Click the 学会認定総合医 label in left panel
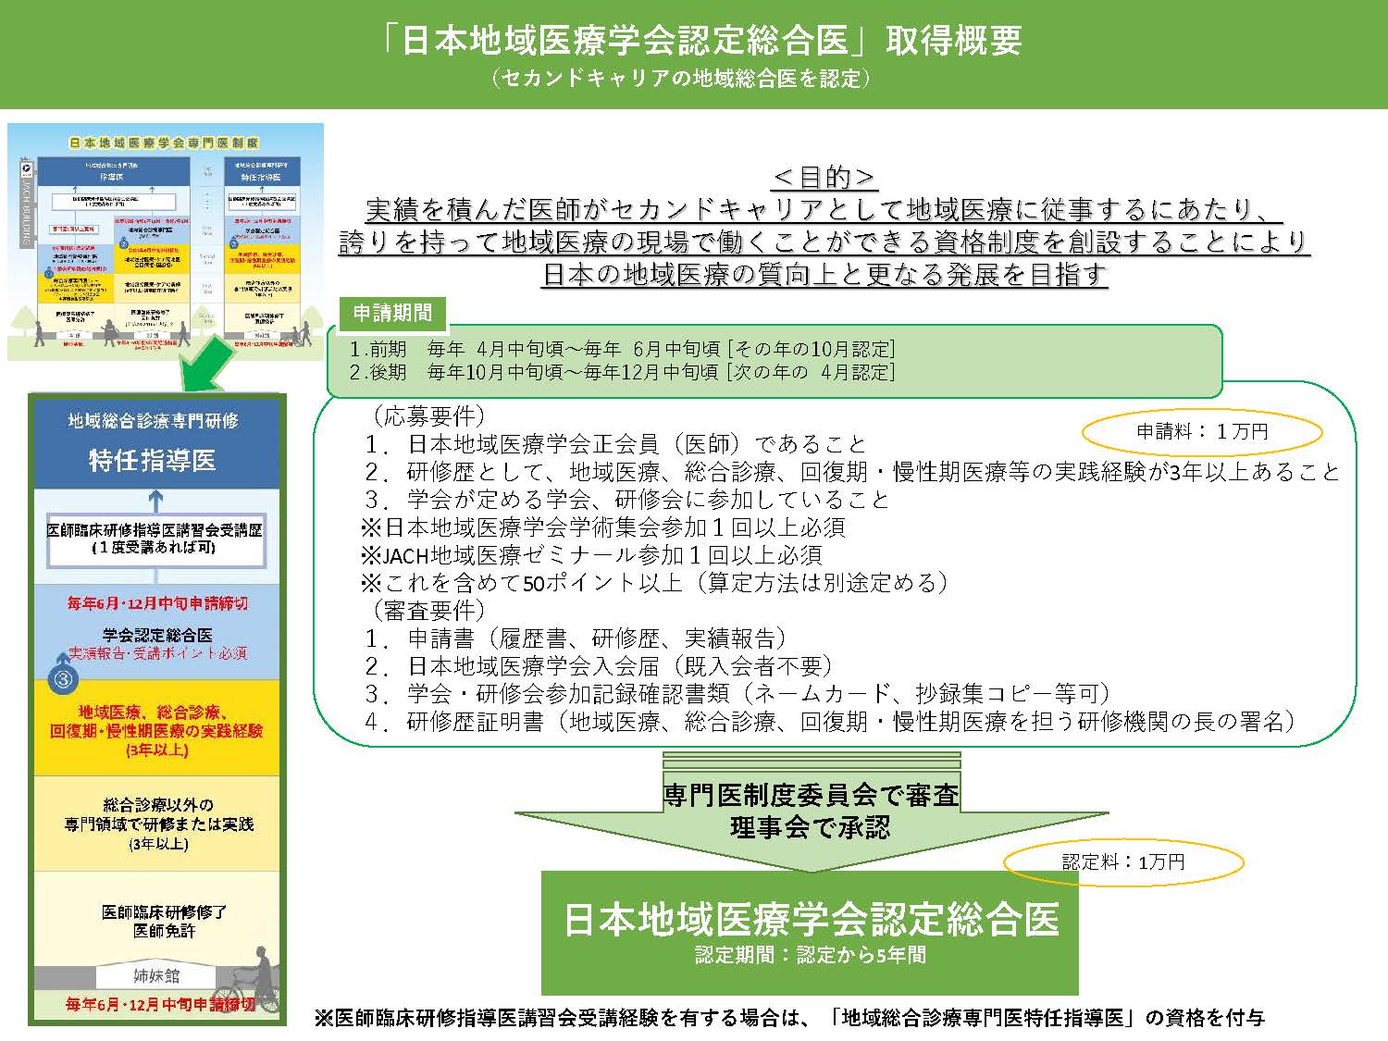The image size is (1388, 1041). pyautogui.click(x=157, y=635)
